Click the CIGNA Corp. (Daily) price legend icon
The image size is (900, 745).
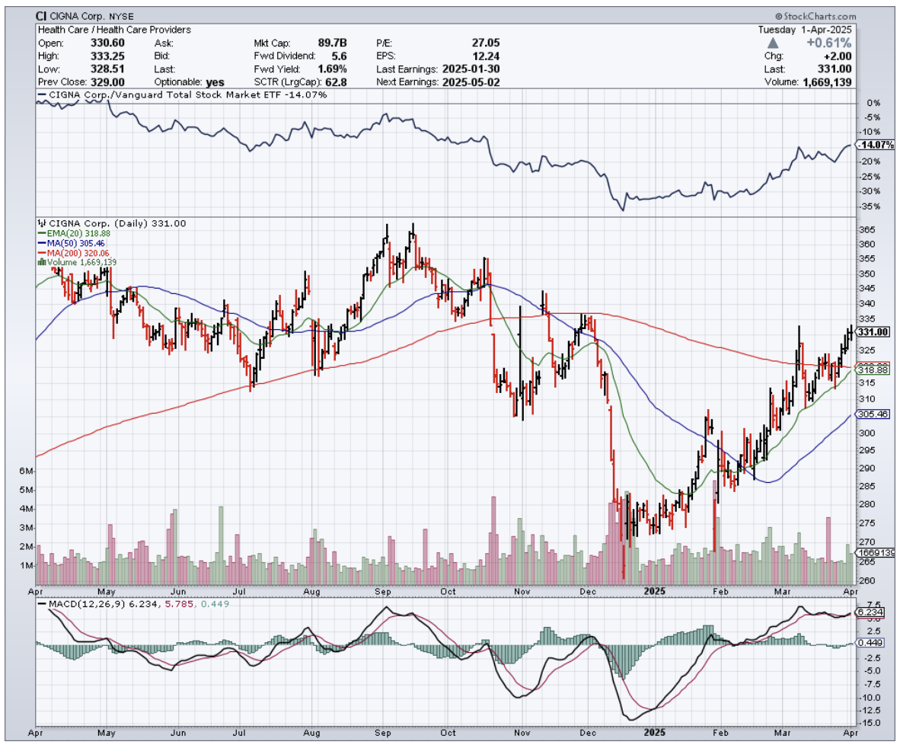coord(41,224)
